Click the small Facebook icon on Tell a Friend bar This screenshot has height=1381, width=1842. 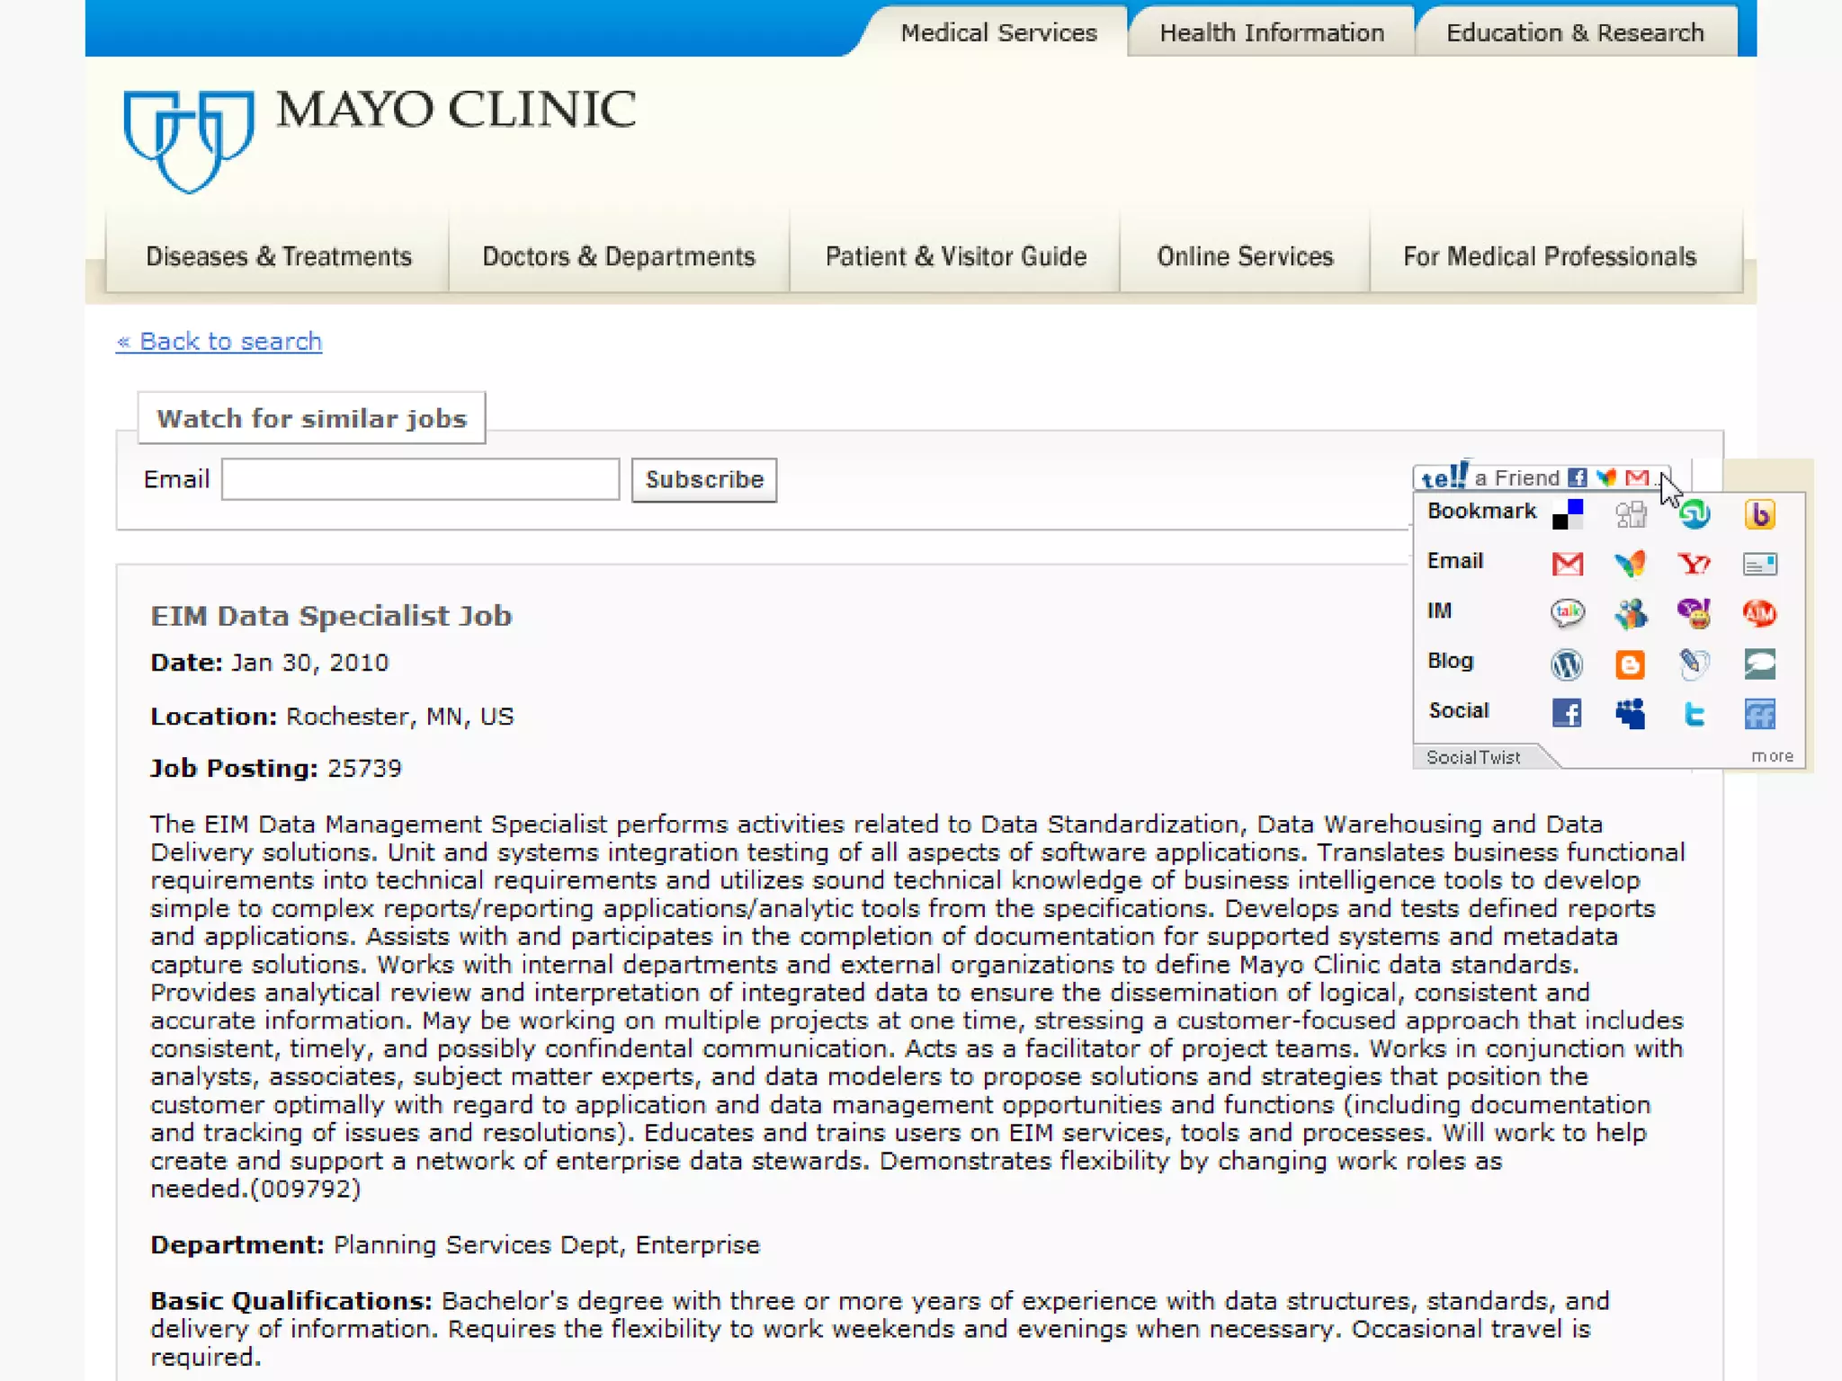[x=1578, y=477]
